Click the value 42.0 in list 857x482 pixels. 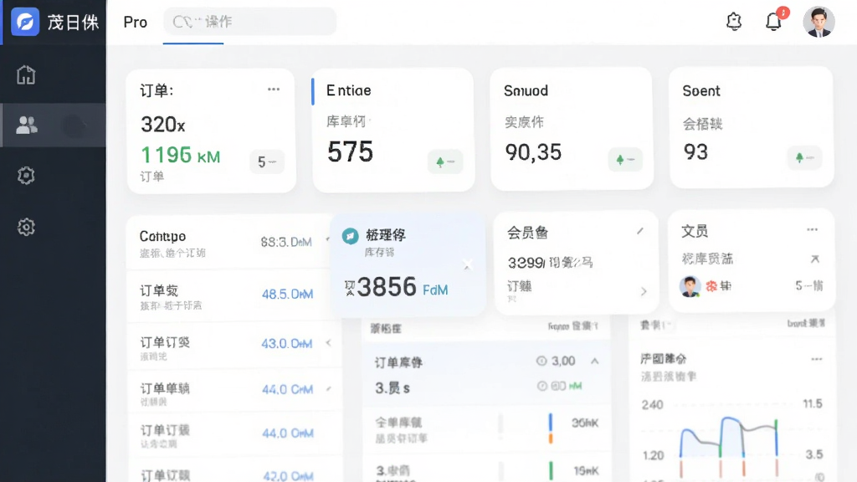coord(288,476)
